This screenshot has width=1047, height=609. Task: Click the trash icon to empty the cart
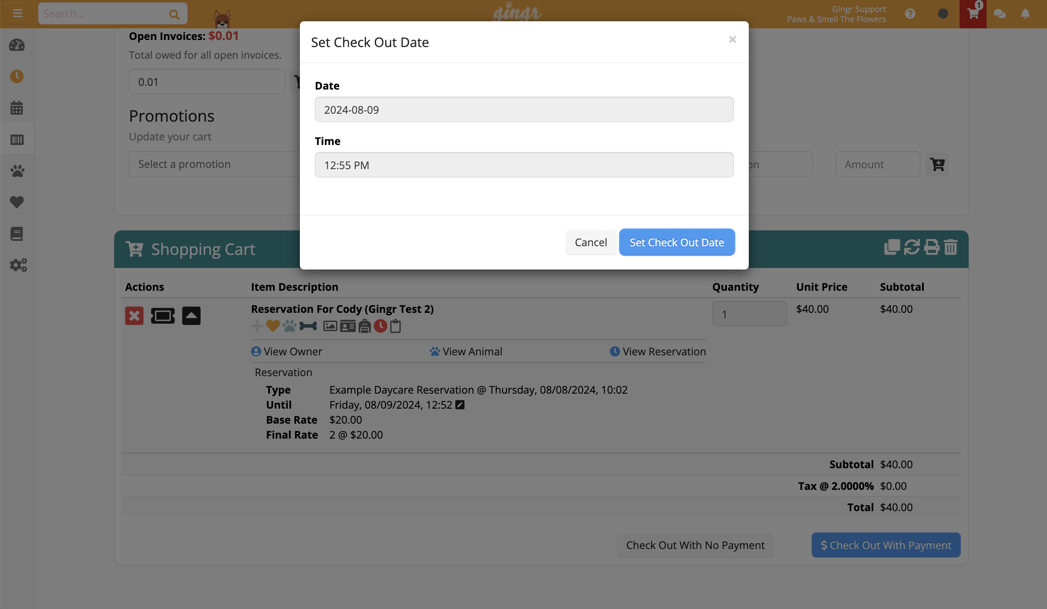point(951,247)
